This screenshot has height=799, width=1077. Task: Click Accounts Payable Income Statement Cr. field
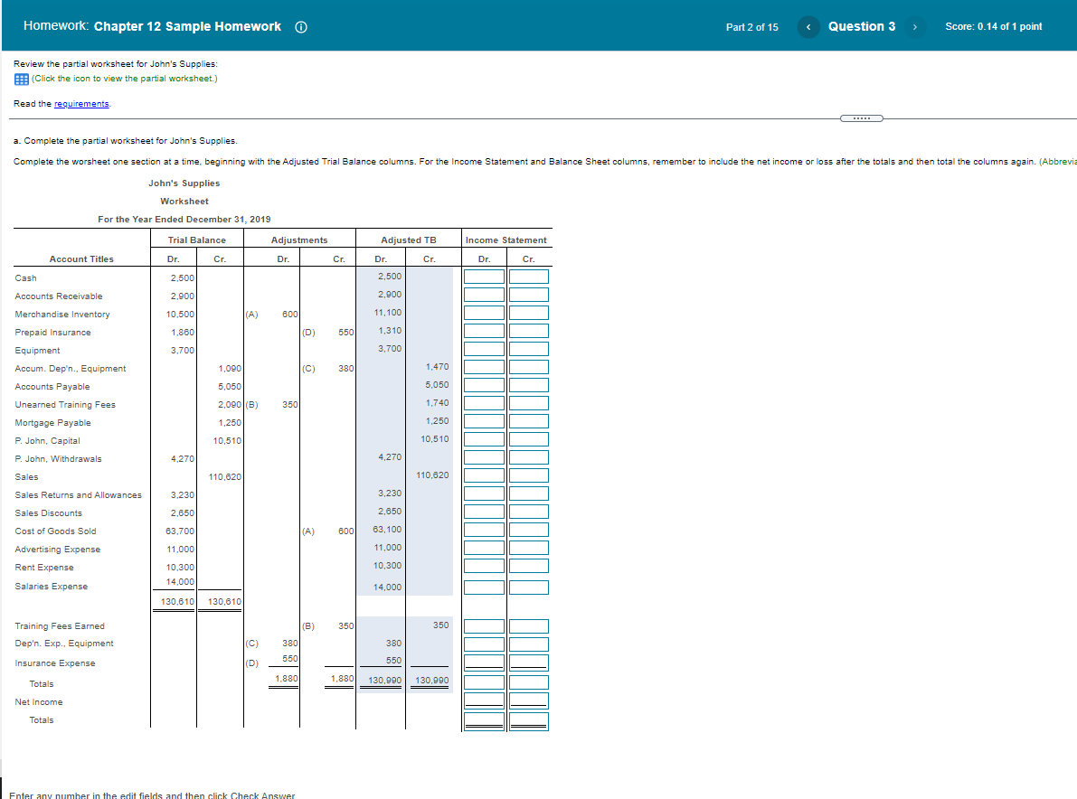(x=529, y=385)
